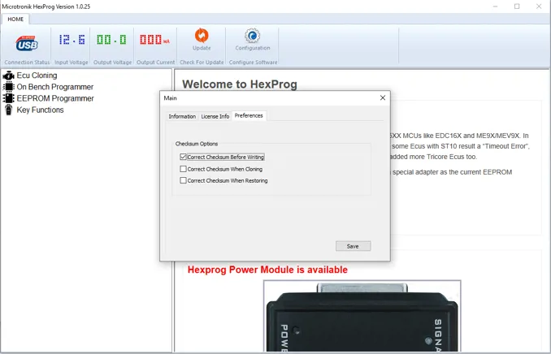
Task: Maximize the HexProg window
Action: tap(517, 6)
